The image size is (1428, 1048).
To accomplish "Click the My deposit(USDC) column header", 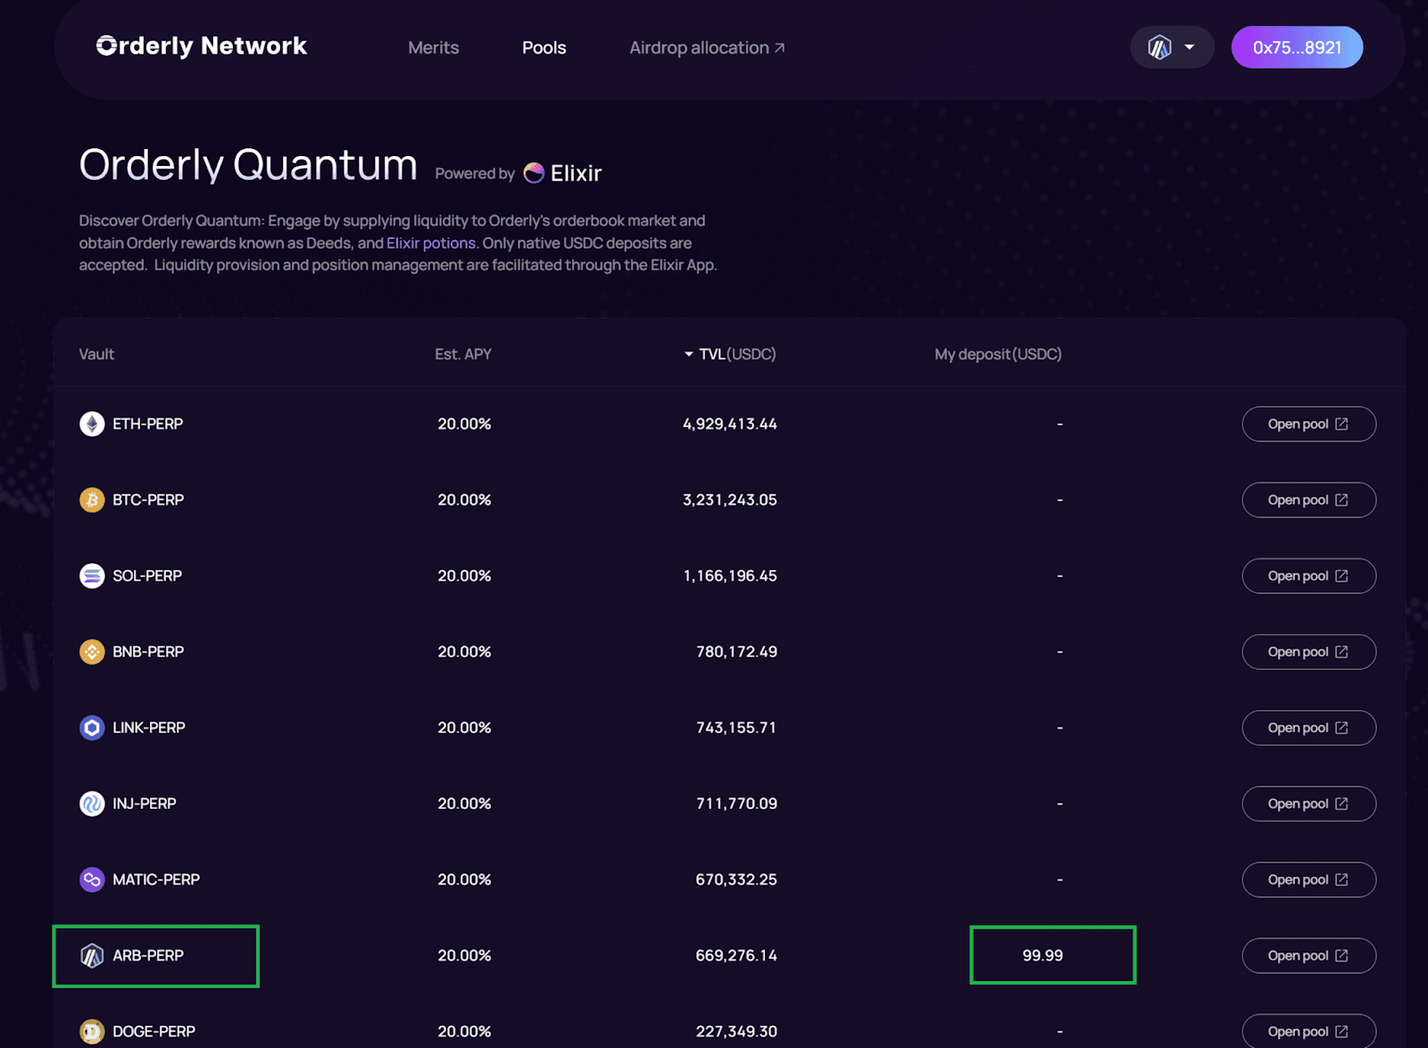I will coord(998,354).
